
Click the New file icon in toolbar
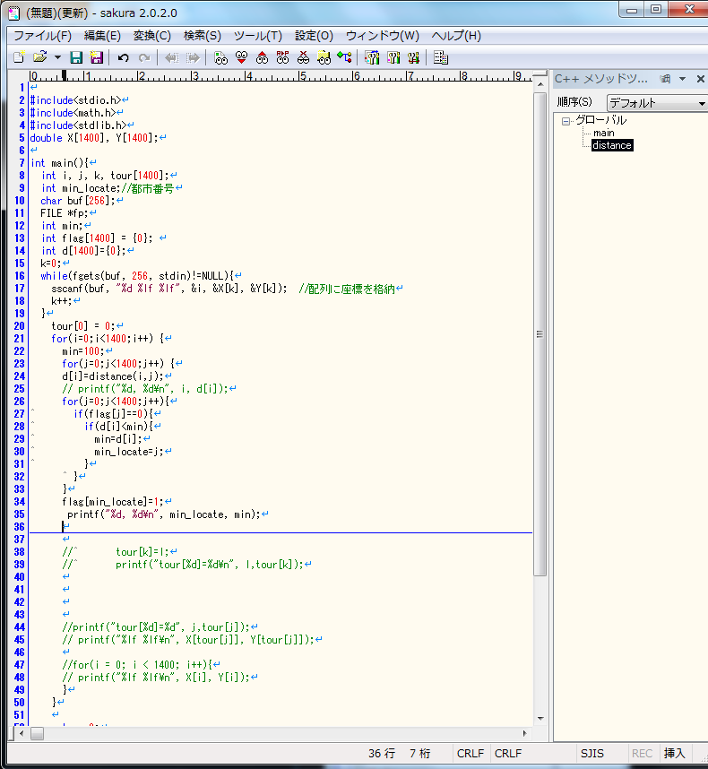click(x=18, y=57)
